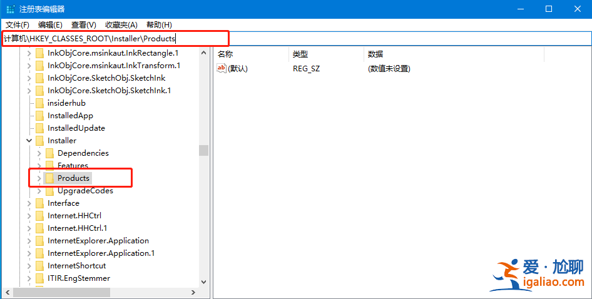The width and height of the screenshot is (592, 299).
Task: Click the InkObjCore.SketchObj.SketchInk folder icon
Action: point(39,78)
